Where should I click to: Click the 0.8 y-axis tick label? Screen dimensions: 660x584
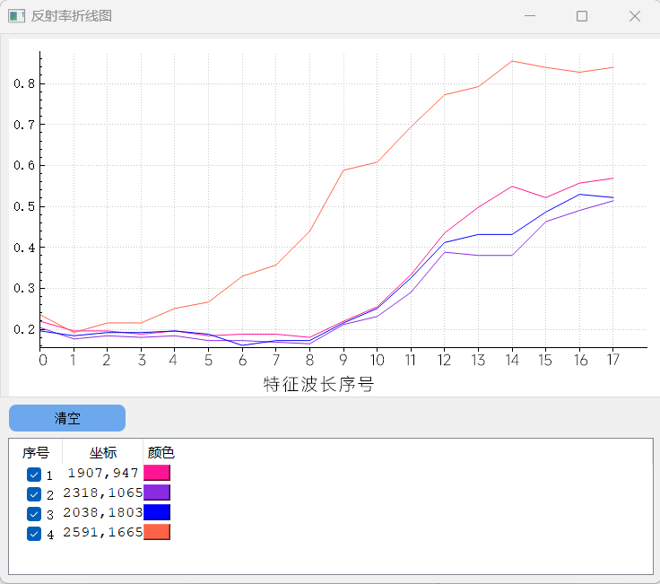point(24,83)
